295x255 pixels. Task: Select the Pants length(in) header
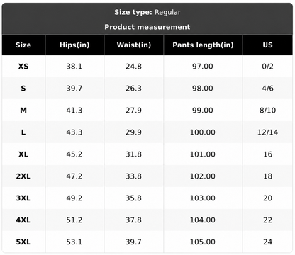pos(203,45)
